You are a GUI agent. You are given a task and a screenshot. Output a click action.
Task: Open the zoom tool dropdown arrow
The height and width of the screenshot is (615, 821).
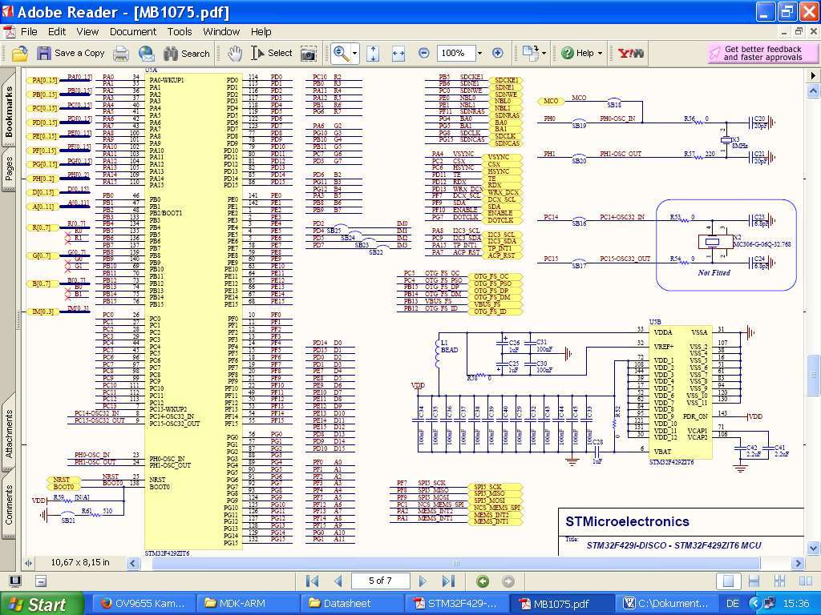pyautogui.click(x=354, y=54)
